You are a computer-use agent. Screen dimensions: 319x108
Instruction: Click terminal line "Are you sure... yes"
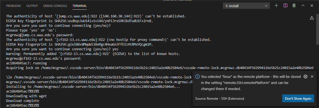(62, 49)
